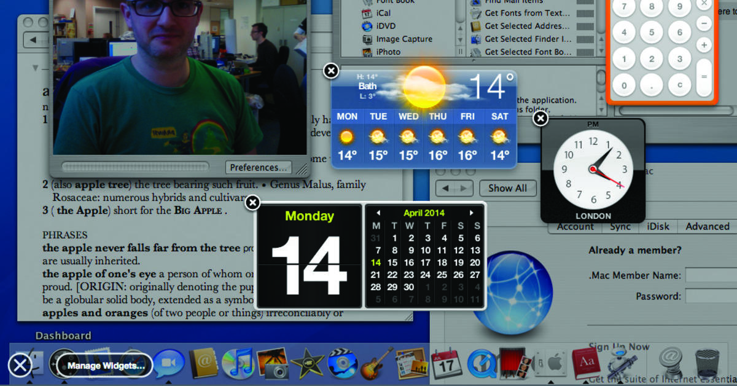Image resolution: width=737 pixels, height=386 pixels.
Task: Open iDVD from the Dock
Action: (341, 364)
